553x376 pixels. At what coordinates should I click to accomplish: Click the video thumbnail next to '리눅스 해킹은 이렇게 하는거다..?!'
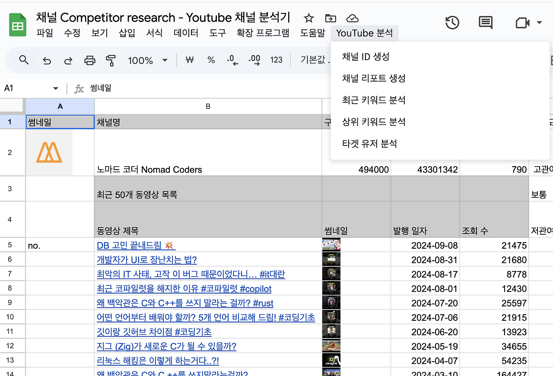tap(331, 360)
